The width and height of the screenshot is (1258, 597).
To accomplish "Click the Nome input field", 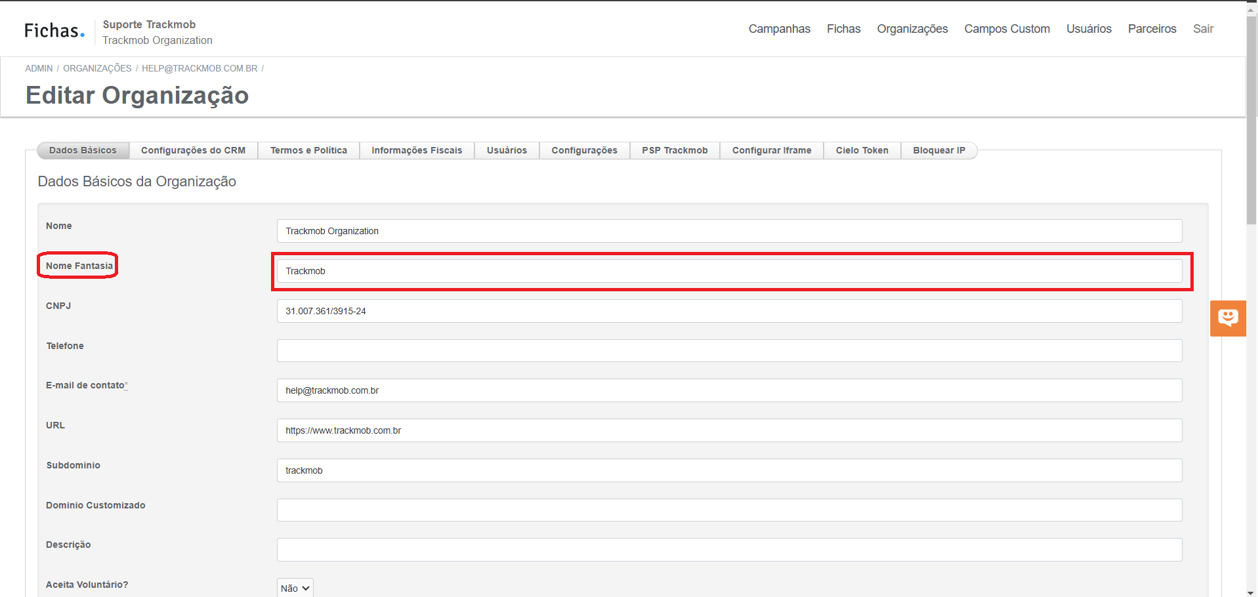I will 729,231.
